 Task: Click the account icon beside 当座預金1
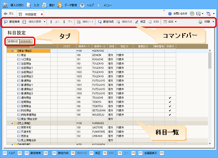pos(19,68)
